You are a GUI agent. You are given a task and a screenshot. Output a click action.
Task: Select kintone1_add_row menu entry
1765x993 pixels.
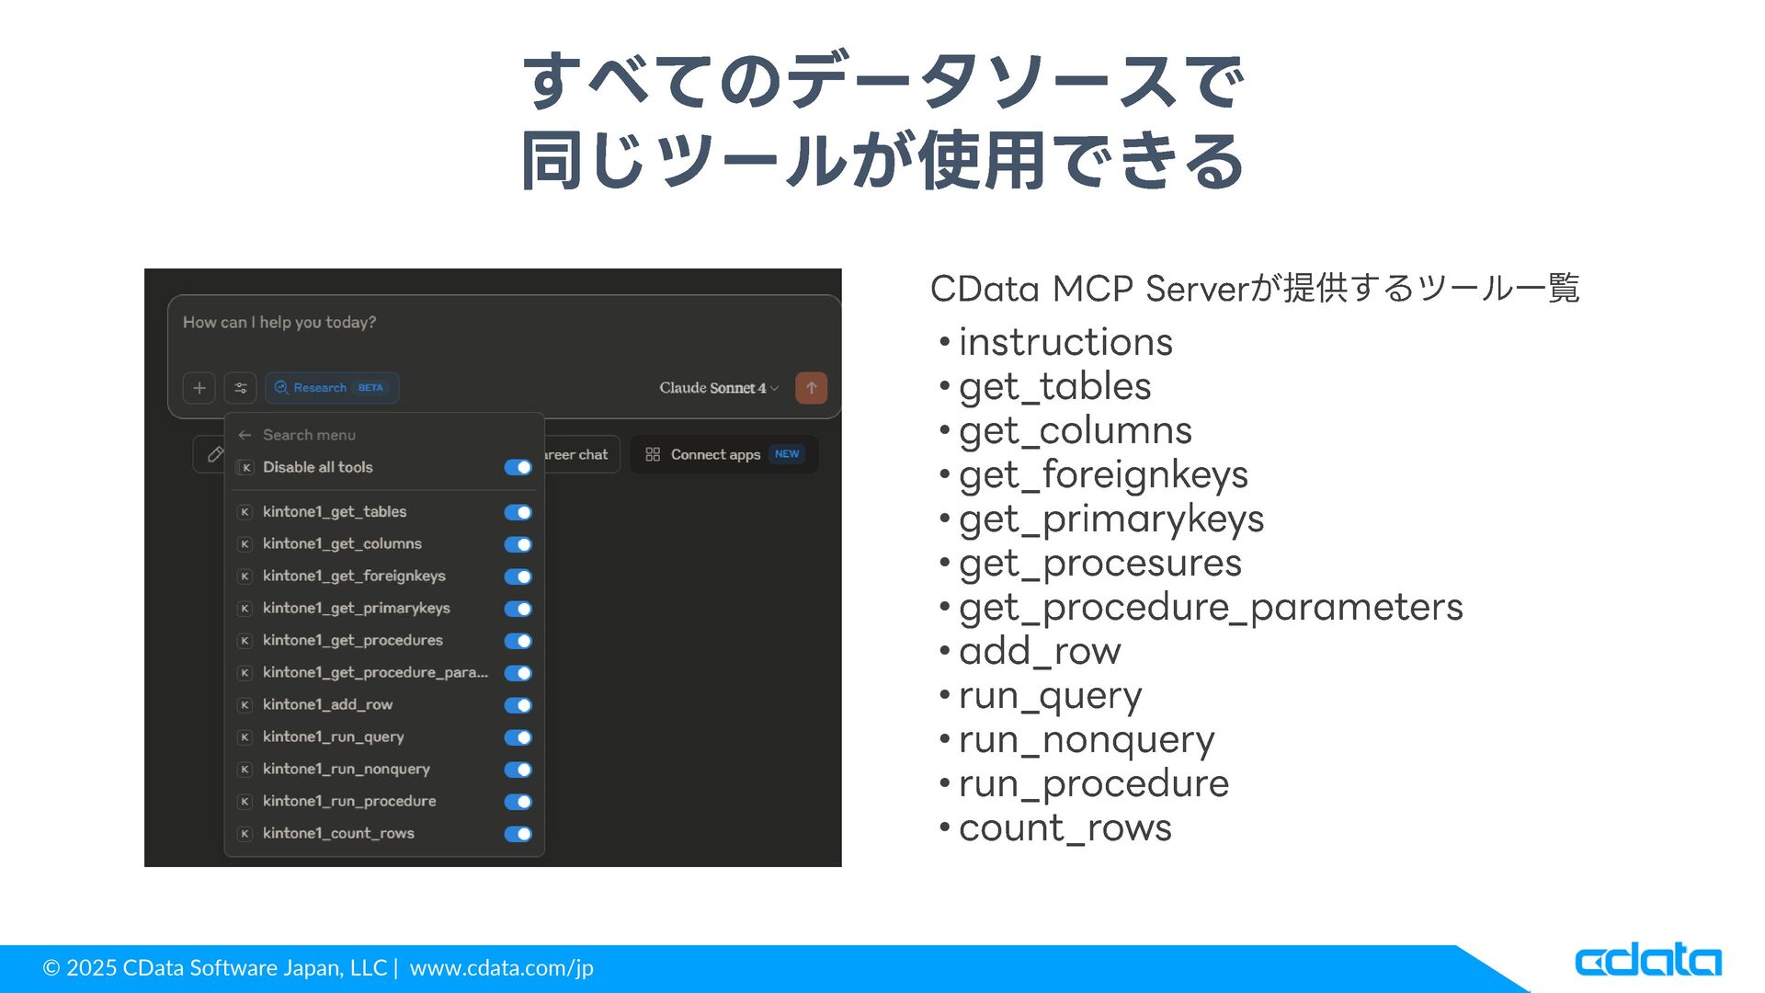coord(327,704)
